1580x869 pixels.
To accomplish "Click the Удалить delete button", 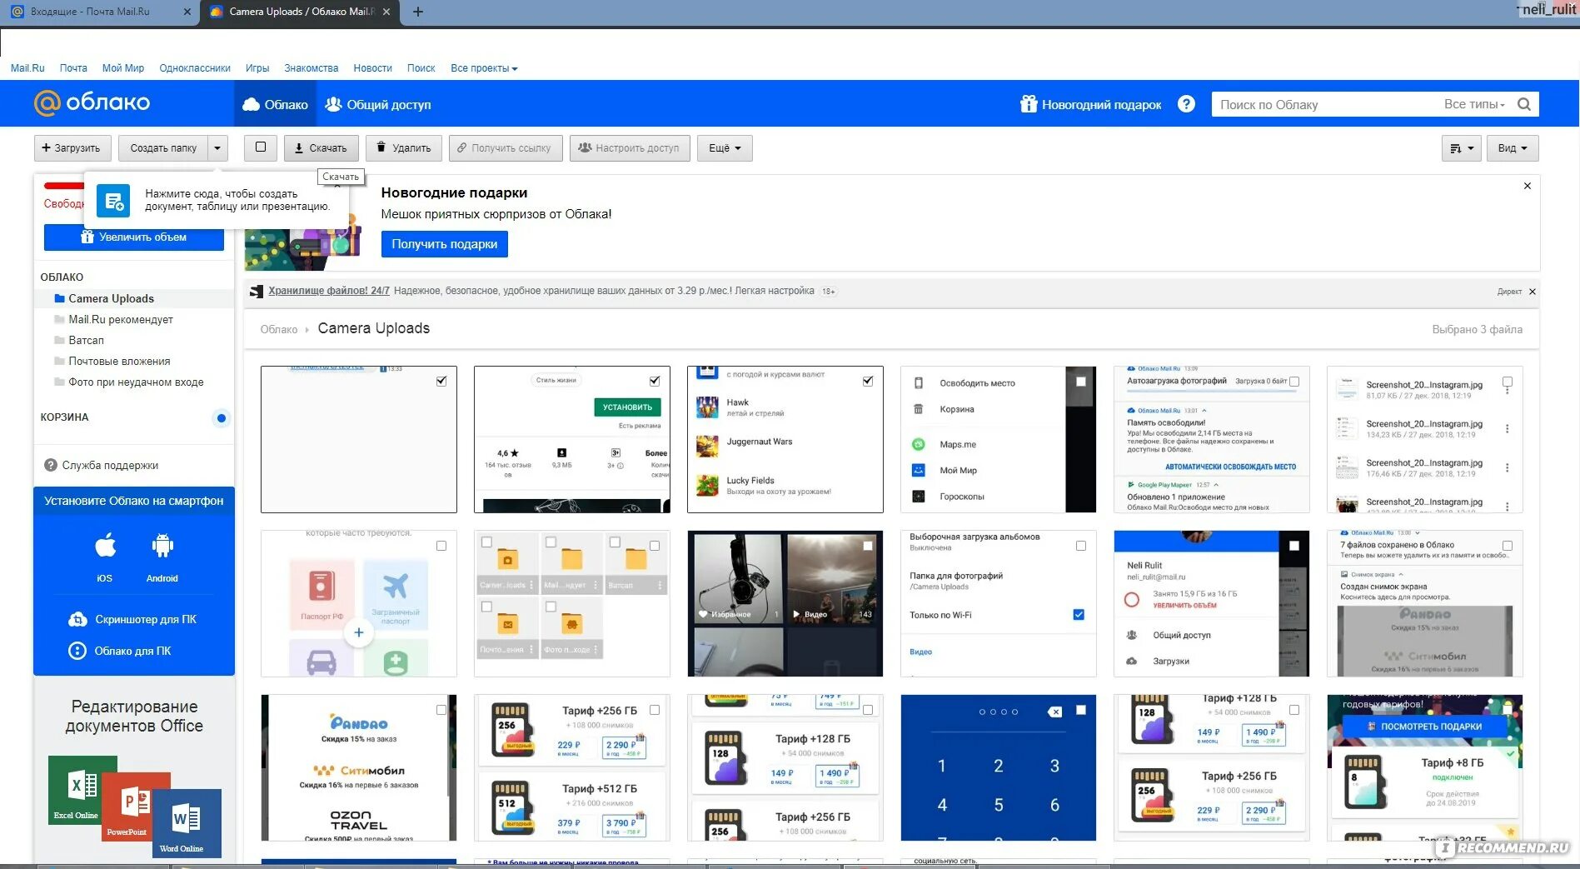I will pos(404,148).
